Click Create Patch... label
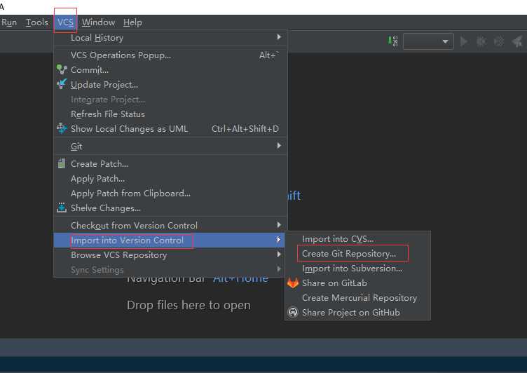Viewport: 527px width, 373px height. pos(99,164)
